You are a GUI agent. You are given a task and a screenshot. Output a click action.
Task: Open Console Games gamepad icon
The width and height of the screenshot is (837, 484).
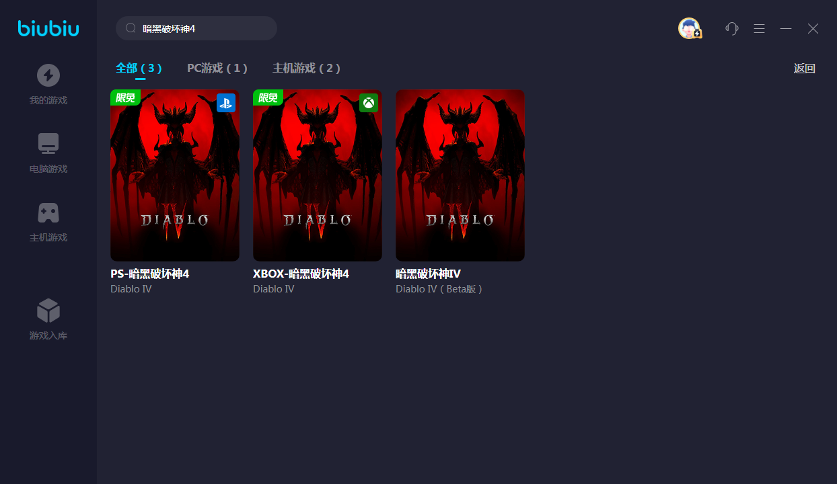pyautogui.click(x=48, y=213)
